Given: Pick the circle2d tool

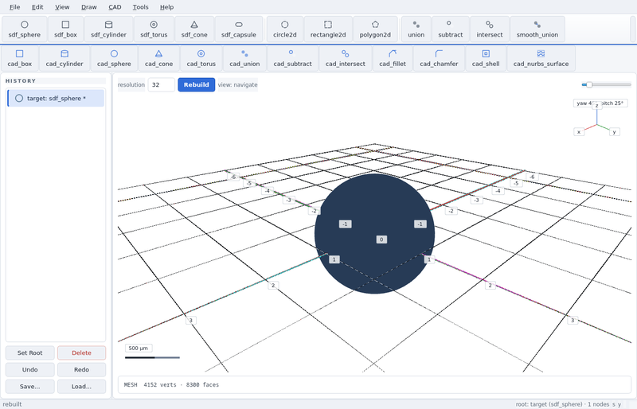Looking at the screenshot, I should pyautogui.click(x=285, y=29).
